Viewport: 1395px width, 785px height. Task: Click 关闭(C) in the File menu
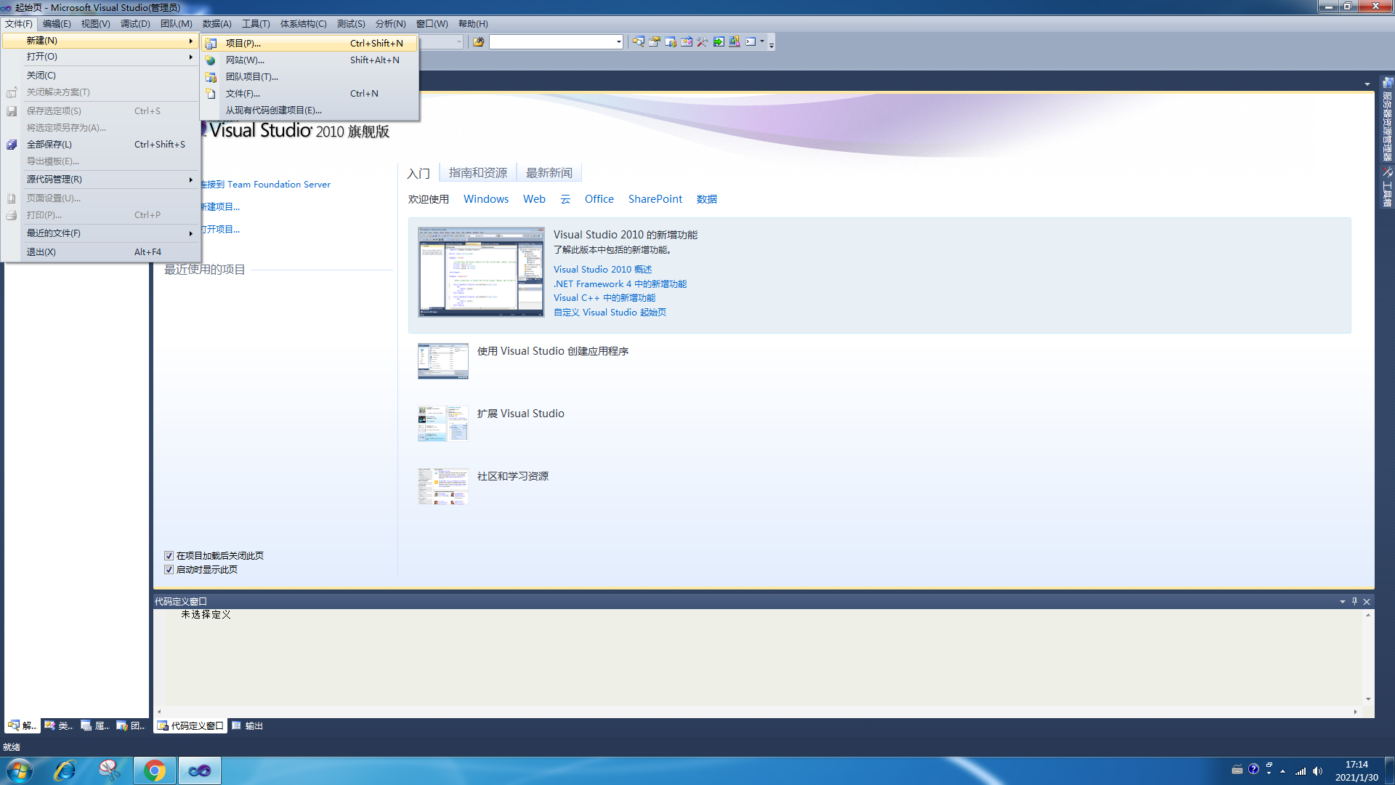pyautogui.click(x=102, y=76)
